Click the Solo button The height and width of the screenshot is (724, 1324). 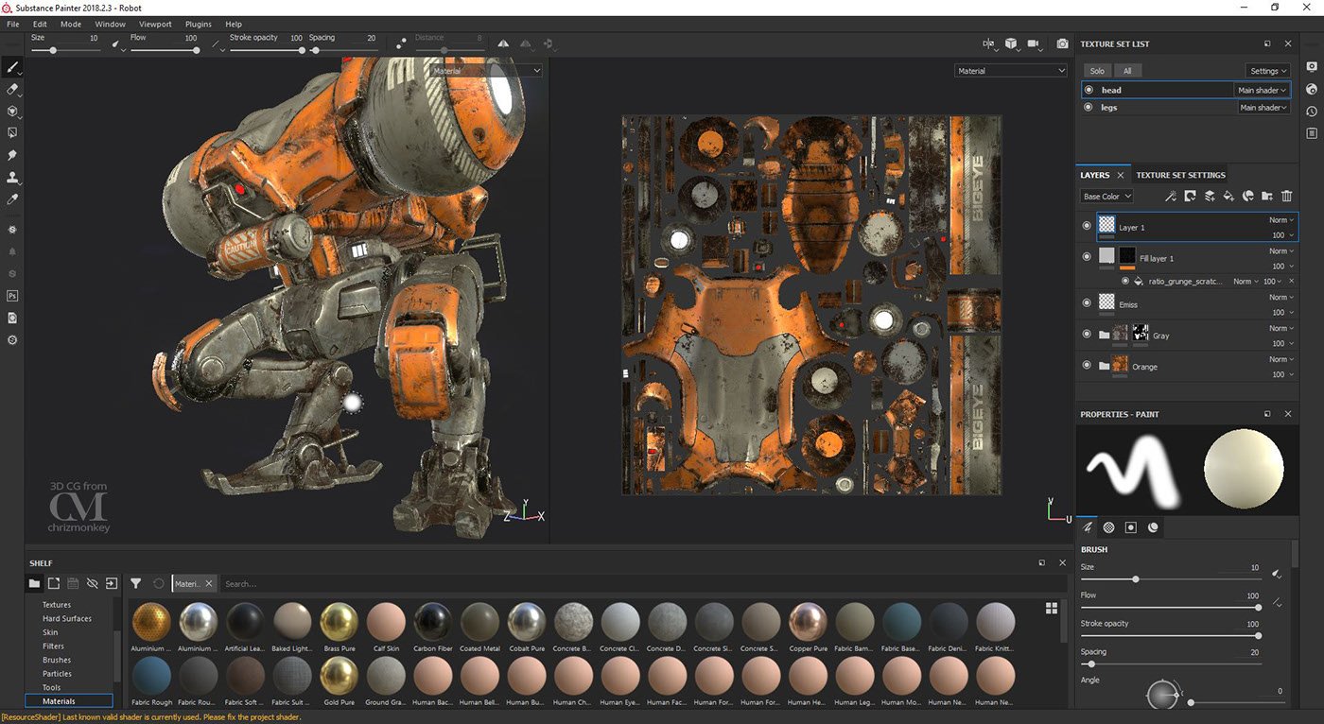pyautogui.click(x=1097, y=71)
